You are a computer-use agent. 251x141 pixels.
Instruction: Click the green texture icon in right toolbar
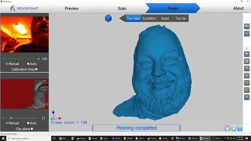247,90
